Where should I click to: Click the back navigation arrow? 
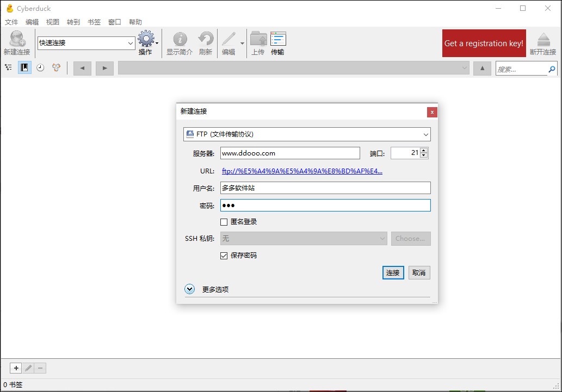(x=83, y=68)
